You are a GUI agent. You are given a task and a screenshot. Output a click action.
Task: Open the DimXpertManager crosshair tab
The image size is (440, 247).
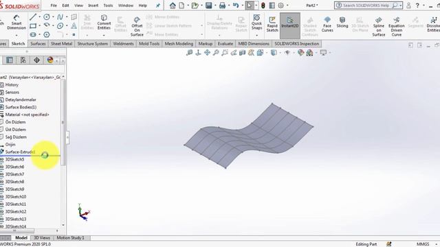36,60
